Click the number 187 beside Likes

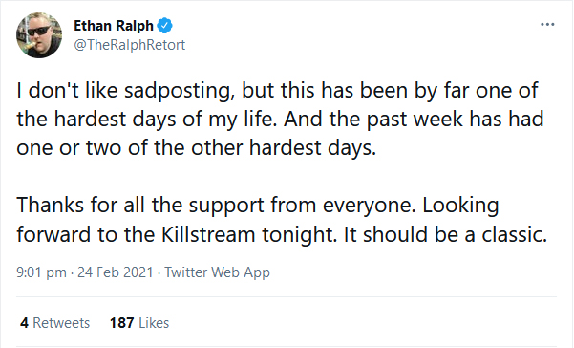pyautogui.click(x=122, y=323)
